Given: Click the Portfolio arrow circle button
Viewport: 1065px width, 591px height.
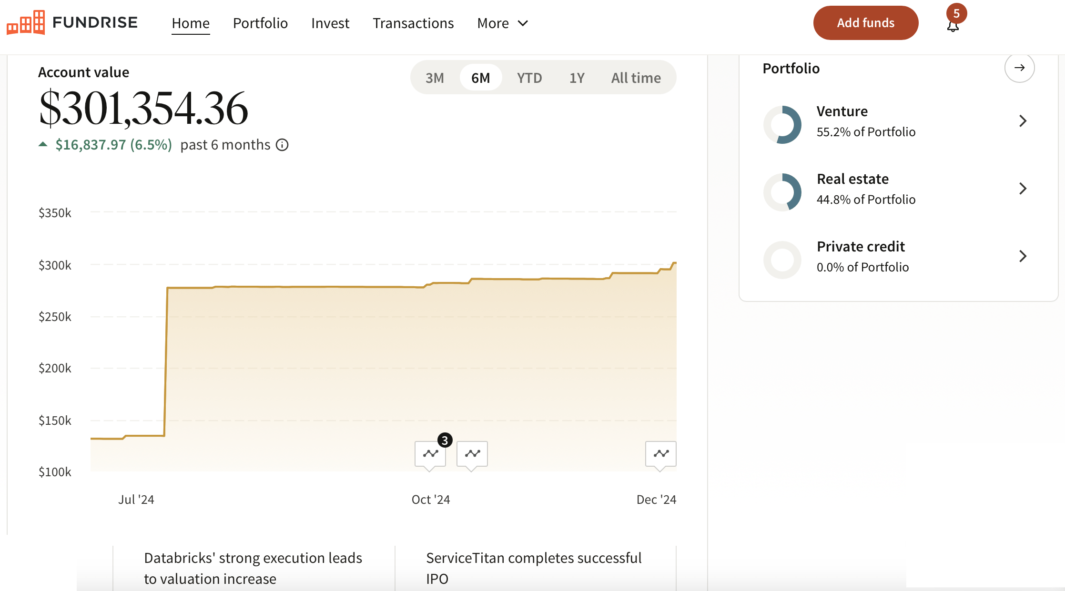Looking at the screenshot, I should (x=1019, y=68).
